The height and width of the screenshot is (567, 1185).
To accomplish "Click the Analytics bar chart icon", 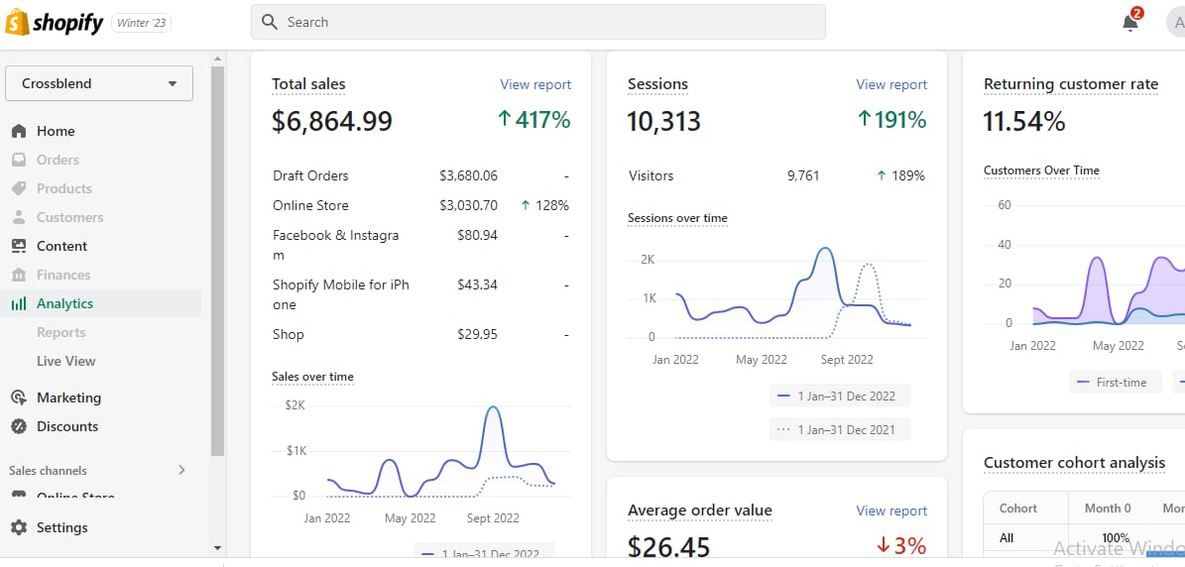I will [x=19, y=303].
